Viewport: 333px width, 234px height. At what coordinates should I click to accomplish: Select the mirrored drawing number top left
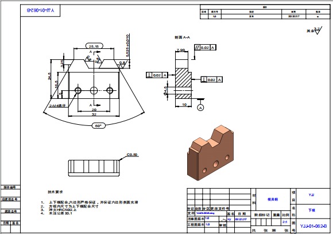pyautogui.click(x=40, y=10)
